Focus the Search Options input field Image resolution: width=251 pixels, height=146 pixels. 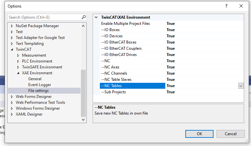point(47,17)
